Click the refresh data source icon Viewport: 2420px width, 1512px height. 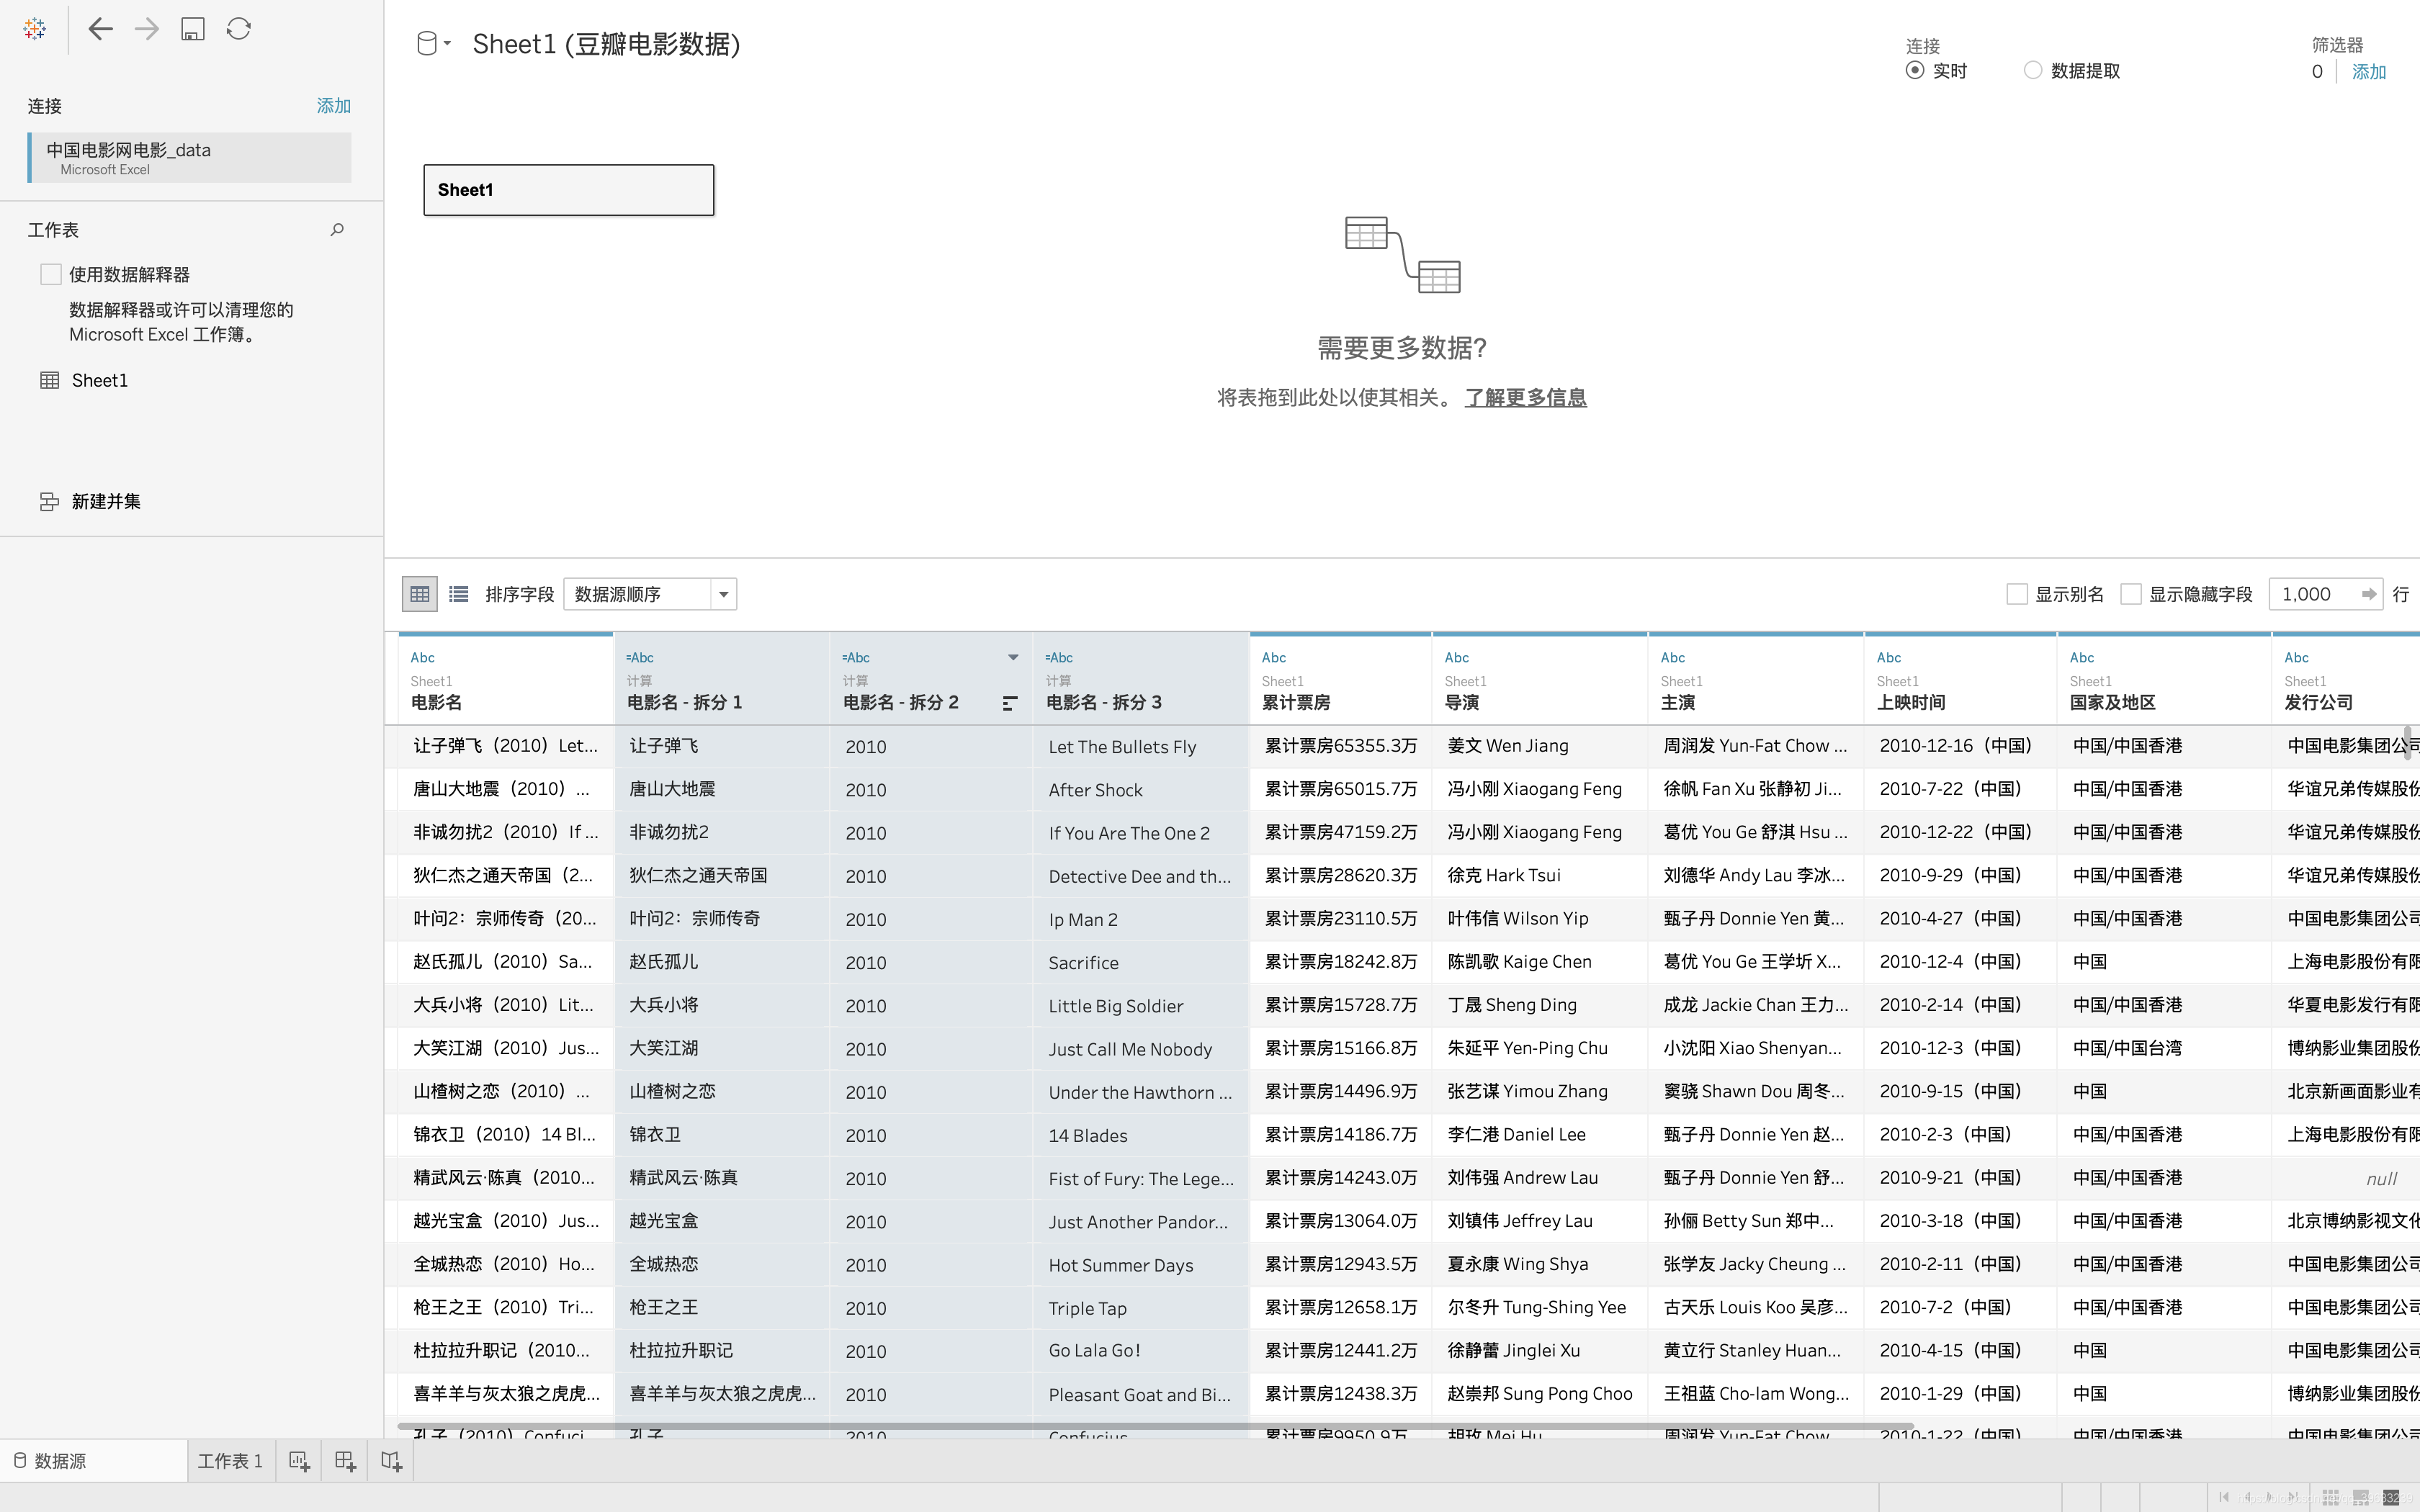[x=238, y=29]
